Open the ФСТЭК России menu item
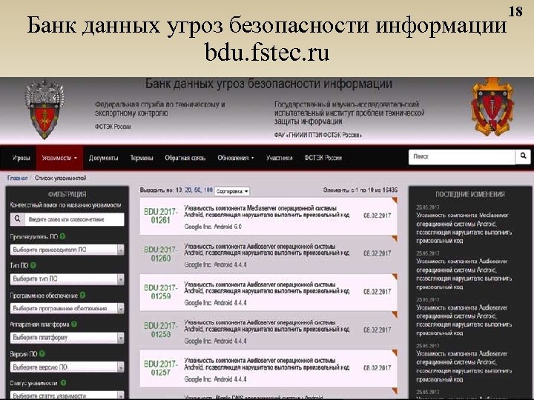Screen dimensions: 534x400 point(323,158)
